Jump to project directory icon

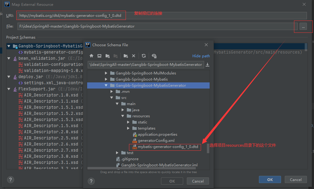click(x=107, y=56)
